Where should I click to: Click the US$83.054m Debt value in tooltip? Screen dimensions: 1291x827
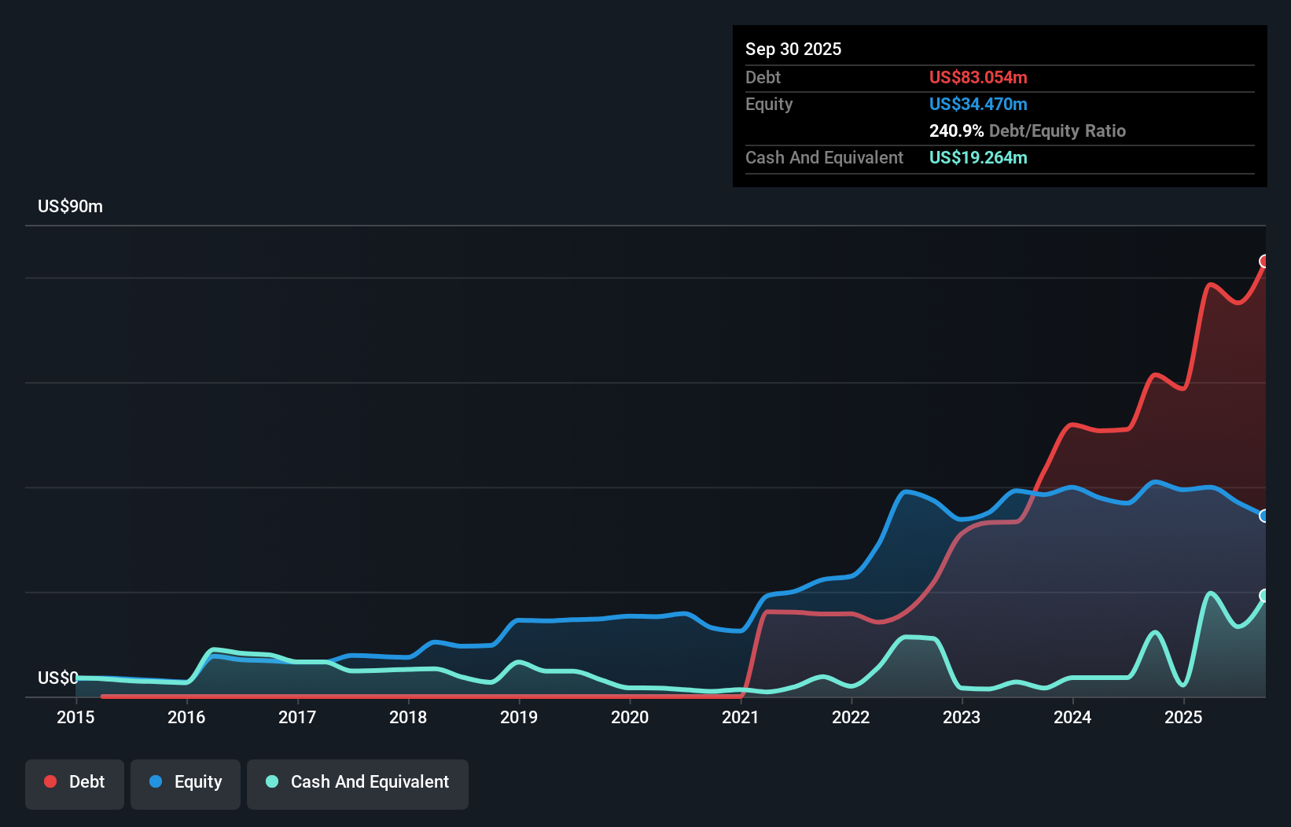pyautogui.click(x=978, y=77)
